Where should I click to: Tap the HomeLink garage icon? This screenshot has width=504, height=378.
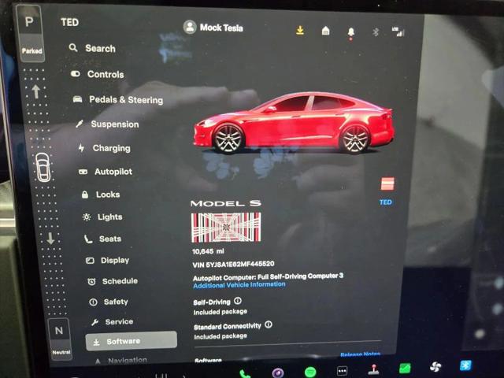point(325,31)
